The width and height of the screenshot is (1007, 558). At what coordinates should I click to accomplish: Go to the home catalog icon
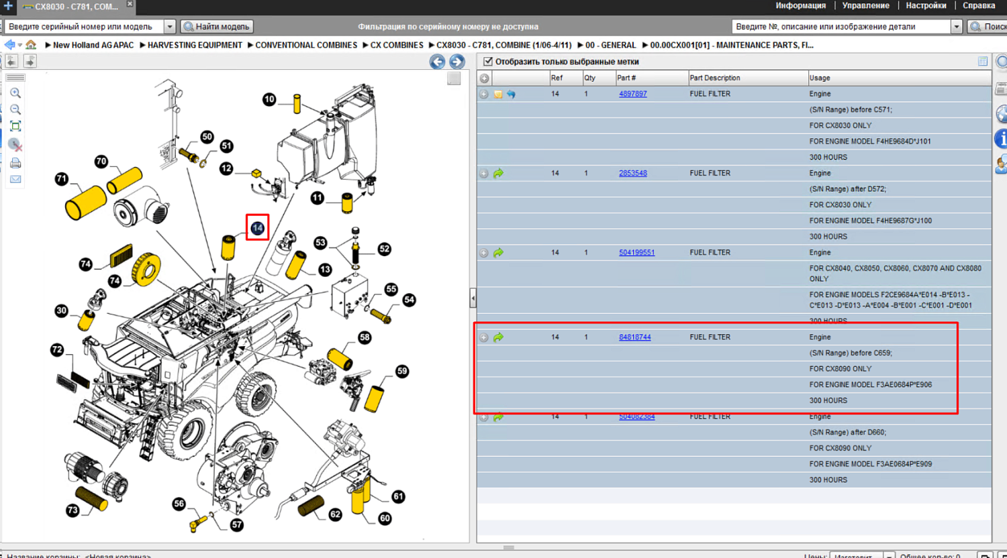point(31,45)
